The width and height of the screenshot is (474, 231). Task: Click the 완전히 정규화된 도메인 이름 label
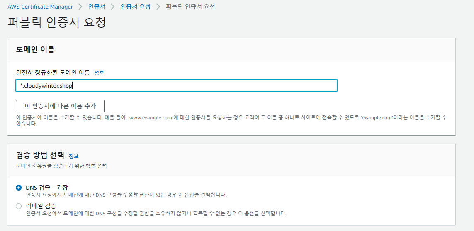pos(53,73)
